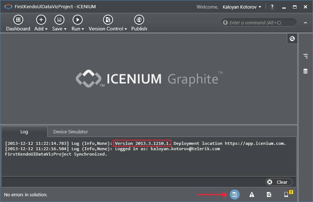The image size is (313, 202).
Task: Click the Version 2013.3.1210.1 log text
Action: point(142,143)
